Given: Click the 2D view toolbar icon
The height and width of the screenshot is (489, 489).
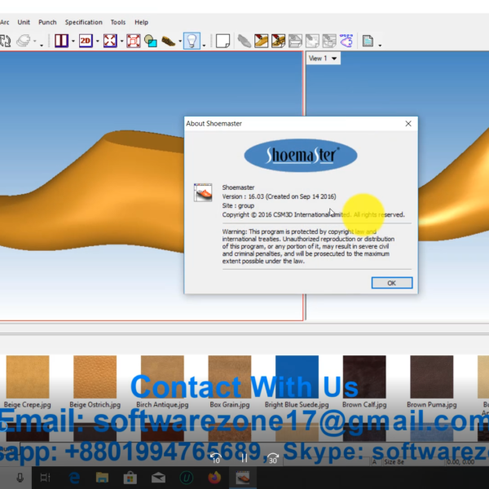Looking at the screenshot, I should [86, 41].
